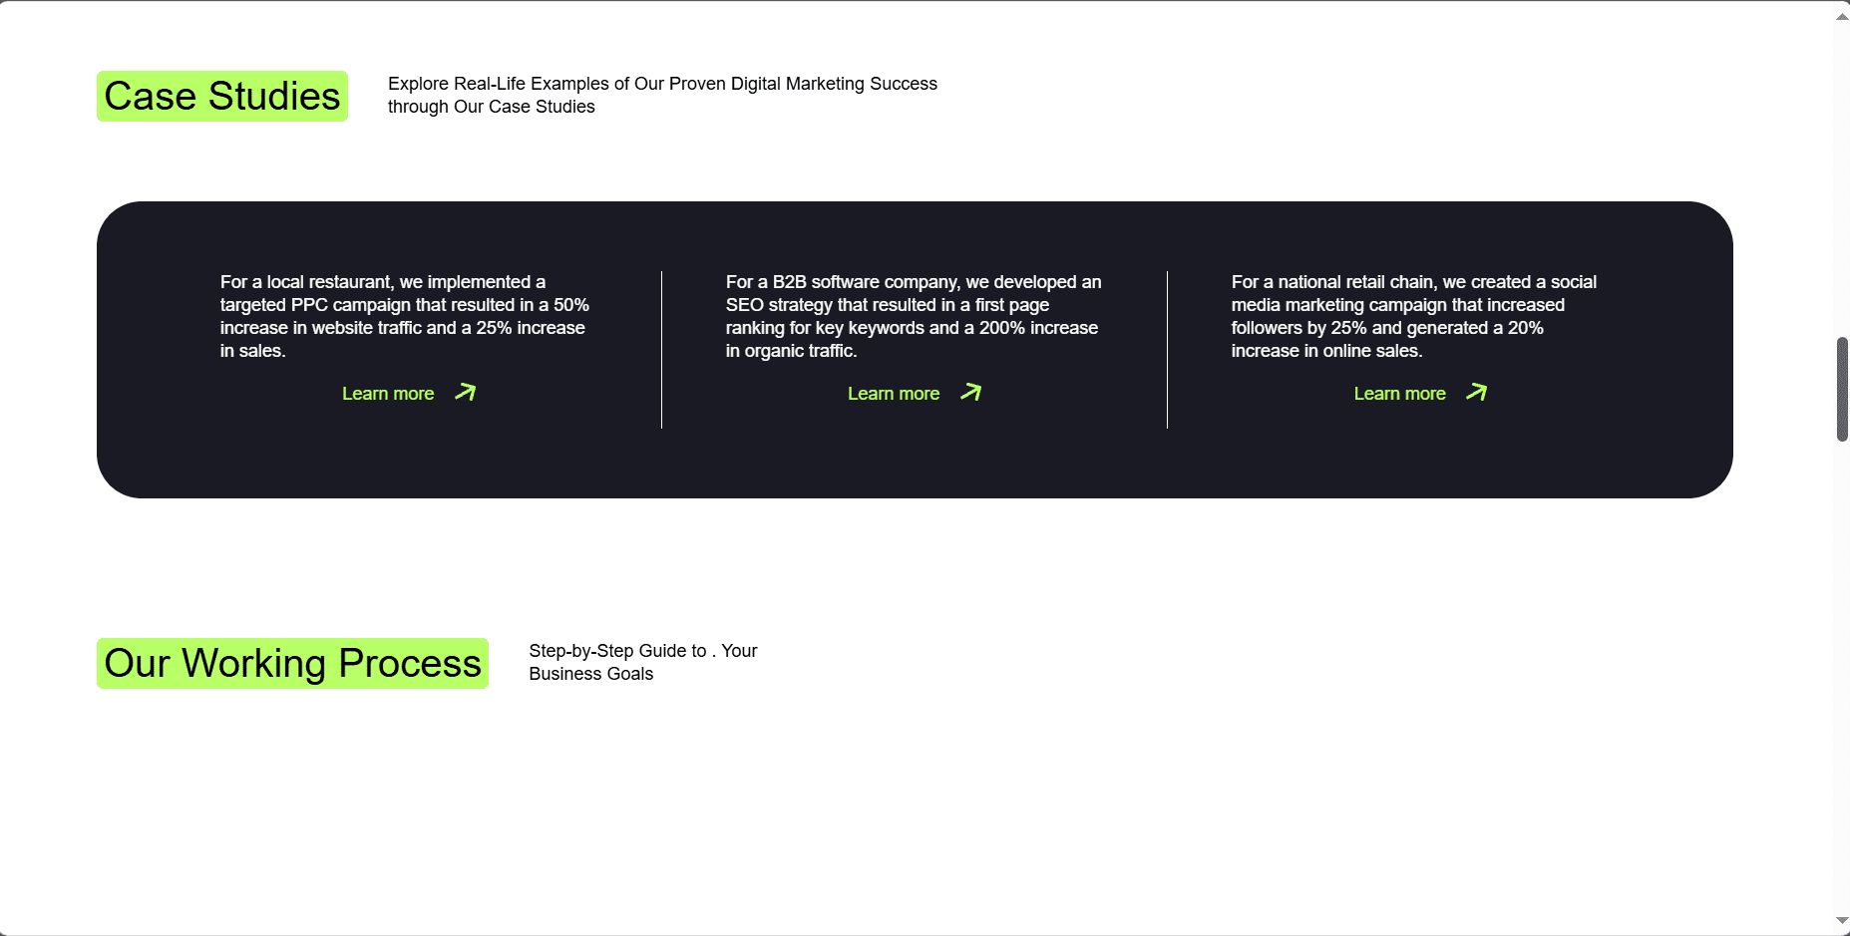
Task: Click the Step-by-Step Guide subtitle text
Action: click(x=642, y=662)
